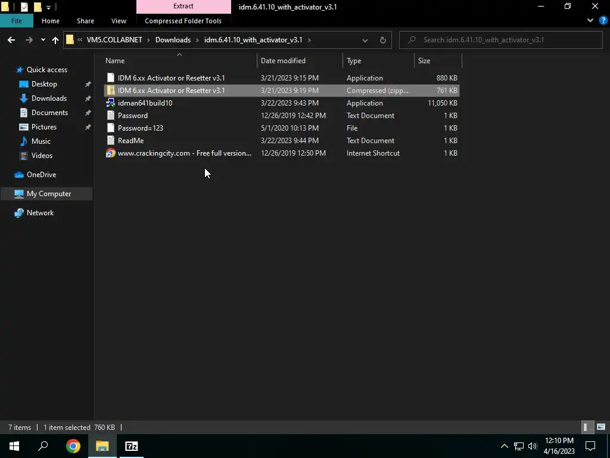This screenshot has height=458, width=610.
Task: Open taskbar search magnifier
Action: point(43,446)
